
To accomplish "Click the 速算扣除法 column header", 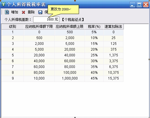I will click(113, 27).
